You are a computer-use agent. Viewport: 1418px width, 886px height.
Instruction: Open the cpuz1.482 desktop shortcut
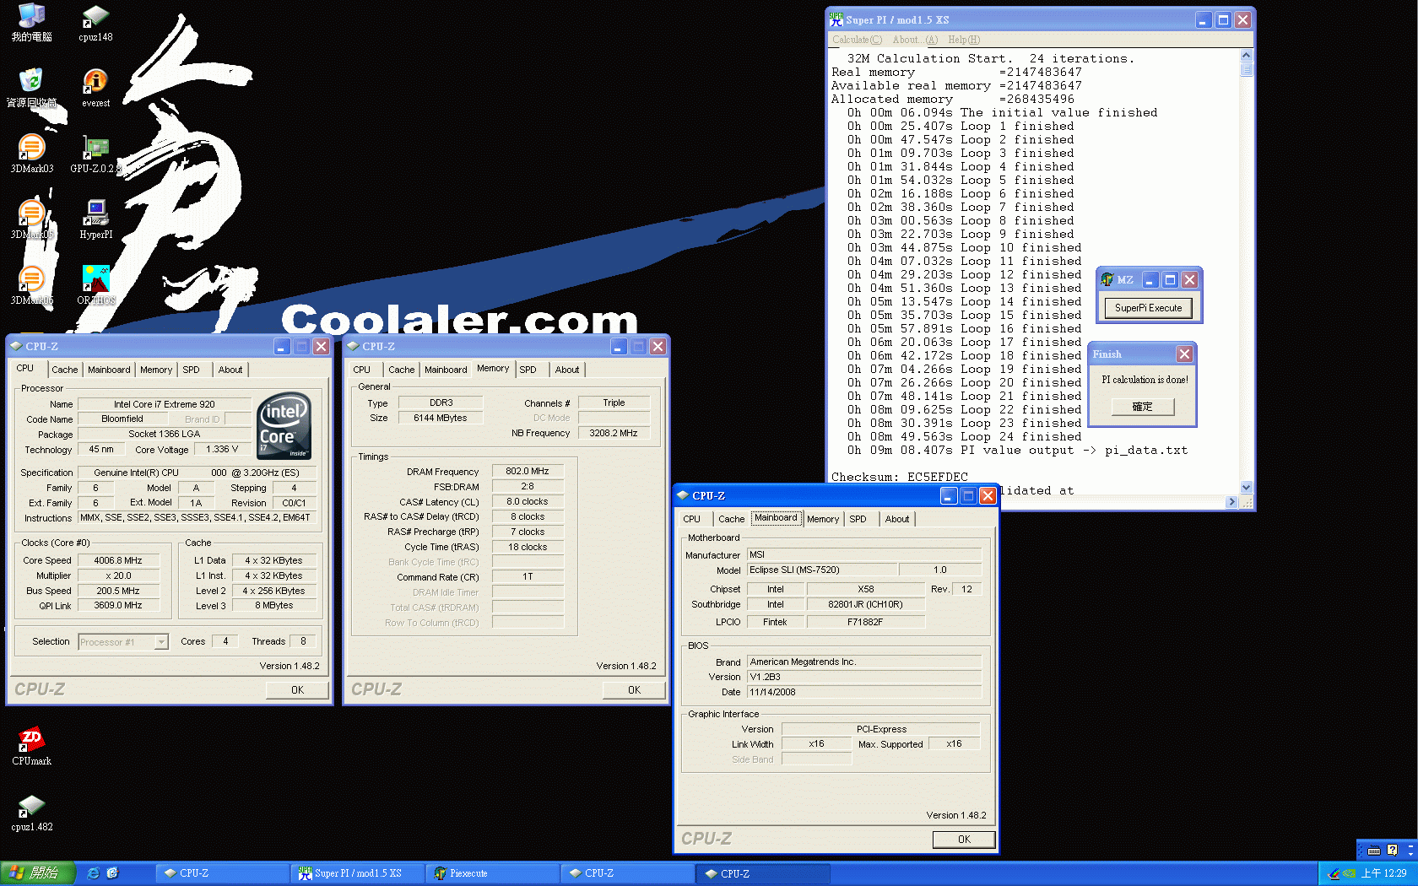[x=32, y=812]
